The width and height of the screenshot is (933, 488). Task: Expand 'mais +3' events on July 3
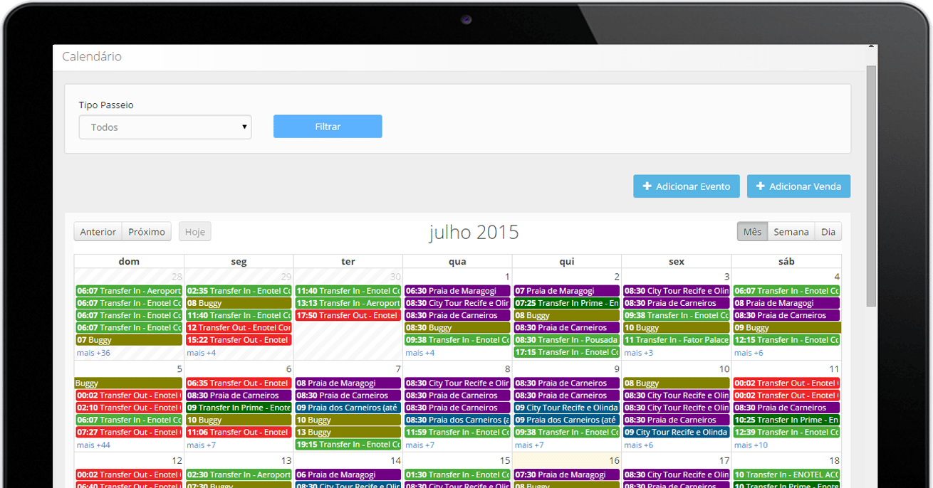(x=639, y=353)
